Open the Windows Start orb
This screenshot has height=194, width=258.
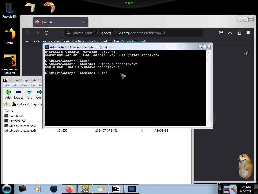click(7, 189)
